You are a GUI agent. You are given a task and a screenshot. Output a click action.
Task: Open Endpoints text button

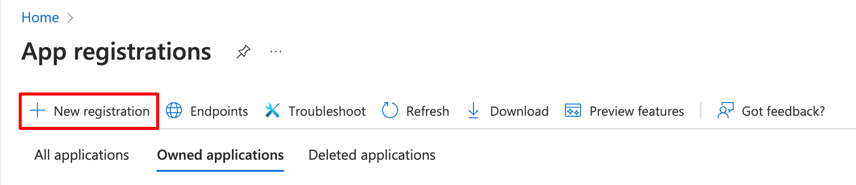(219, 111)
